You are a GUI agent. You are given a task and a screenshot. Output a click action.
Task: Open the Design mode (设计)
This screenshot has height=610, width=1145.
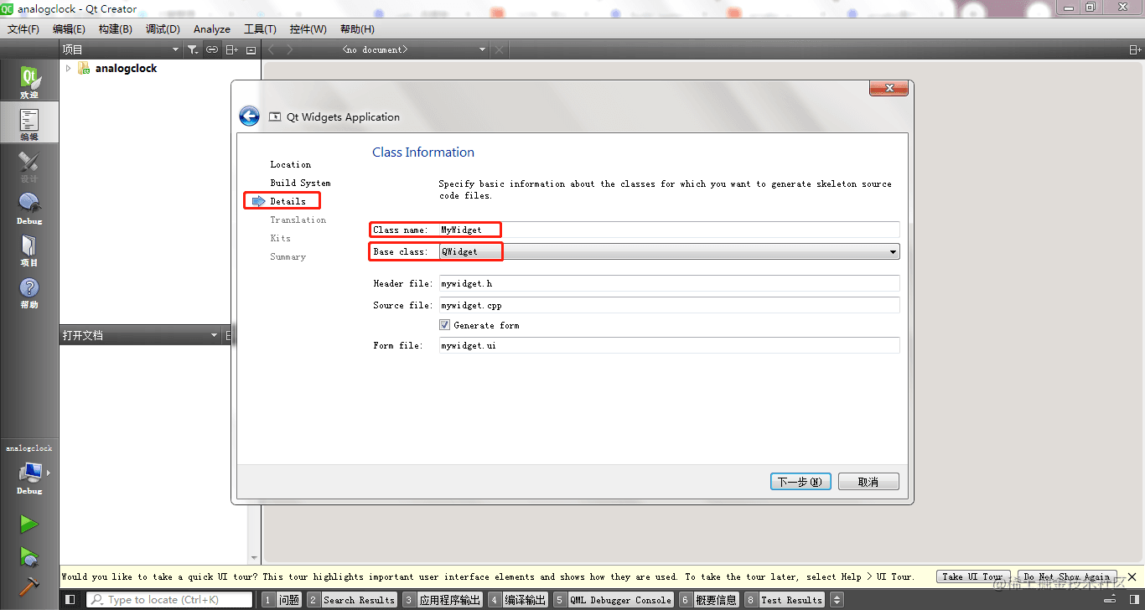click(x=29, y=166)
